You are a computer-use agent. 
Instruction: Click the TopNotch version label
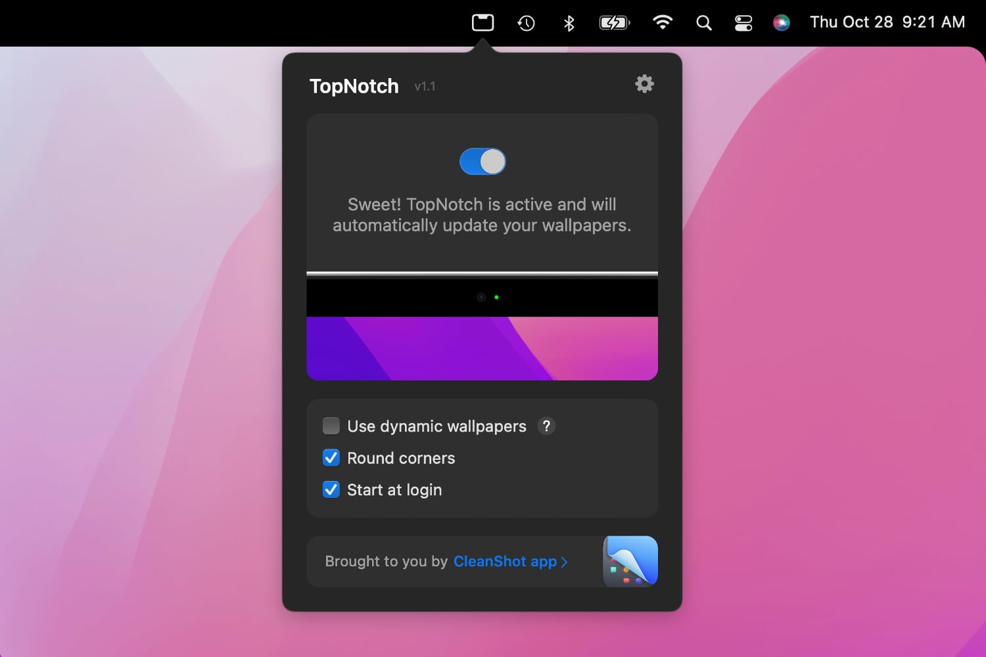point(425,86)
